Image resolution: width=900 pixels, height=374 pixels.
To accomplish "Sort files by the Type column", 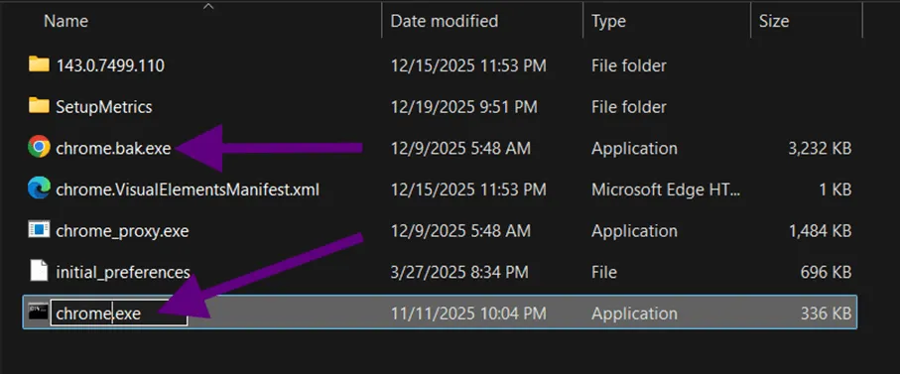I will (x=608, y=22).
